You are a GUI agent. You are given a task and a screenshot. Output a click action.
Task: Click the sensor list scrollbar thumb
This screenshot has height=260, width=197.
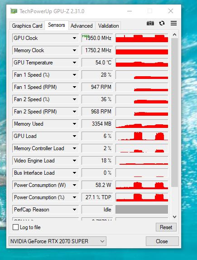[x=174, y=113]
